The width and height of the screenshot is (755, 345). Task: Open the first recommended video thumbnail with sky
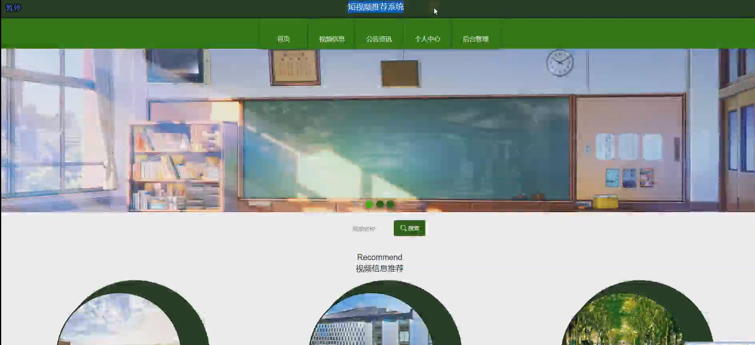120,319
